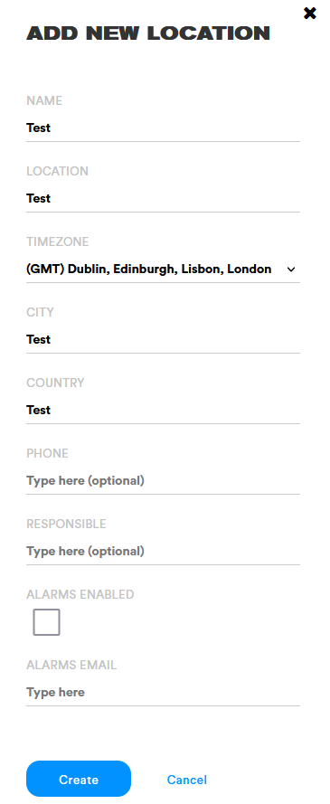330x804 pixels.
Task: Click the Cancel link
Action: pyautogui.click(x=187, y=780)
